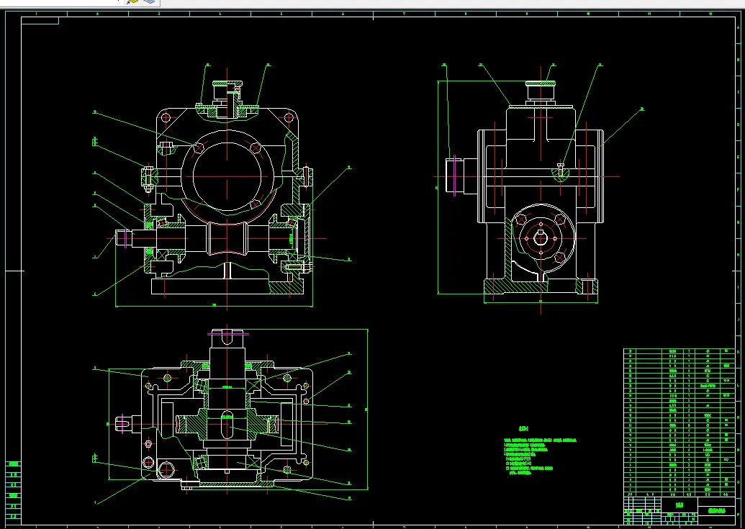Click the round bearing cover in side view

click(x=541, y=238)
